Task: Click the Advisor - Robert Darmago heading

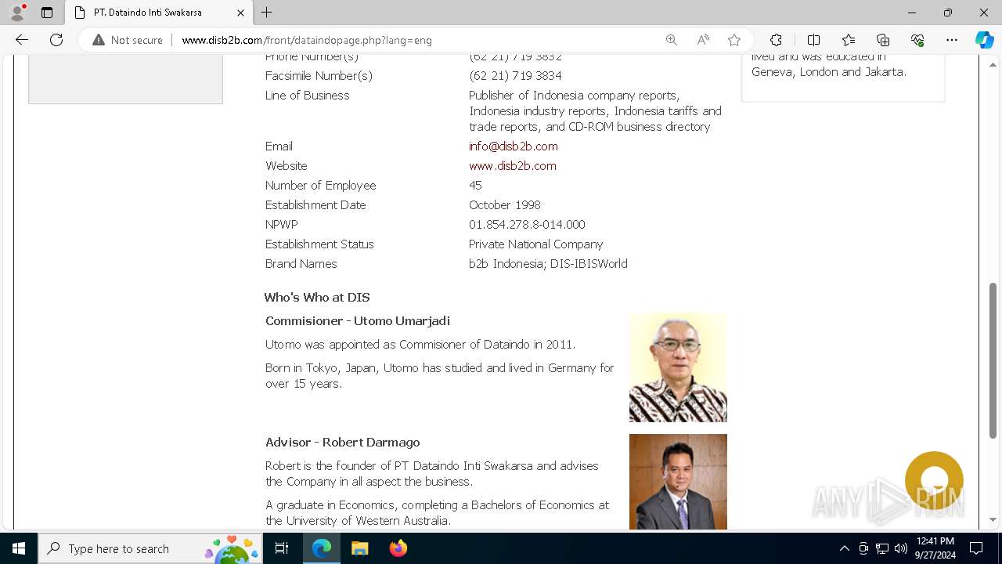Action: click(343, 443)
